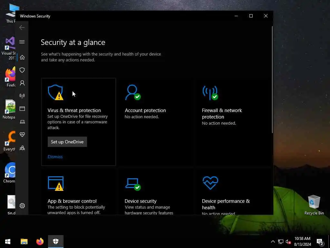This screenshot has height=248, width=330.
Task: Launch File Explorer from taskbar
Action: [x=24, y=242]
